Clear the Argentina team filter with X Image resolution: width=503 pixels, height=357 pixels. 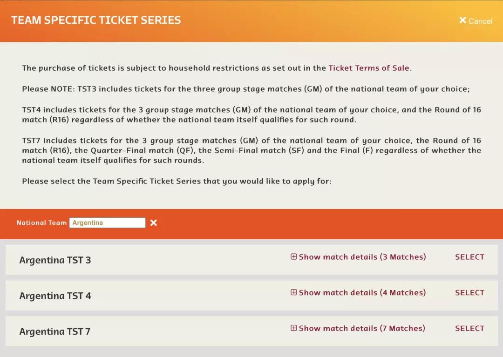coord(154,223)
